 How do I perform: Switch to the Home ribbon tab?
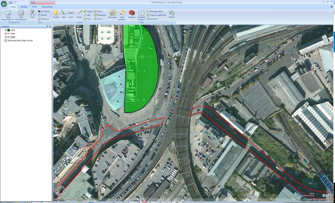(13, 7)
